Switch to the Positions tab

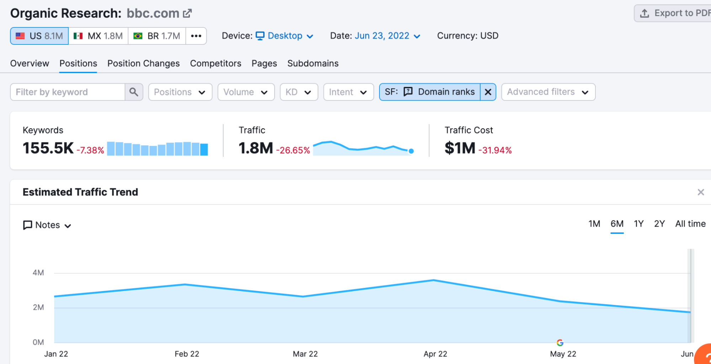coord(78,63)
